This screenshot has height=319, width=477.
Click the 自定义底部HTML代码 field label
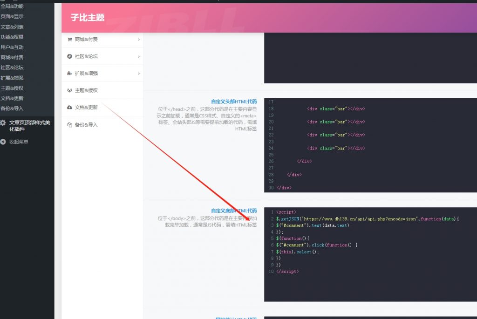(x=234, y=211)
